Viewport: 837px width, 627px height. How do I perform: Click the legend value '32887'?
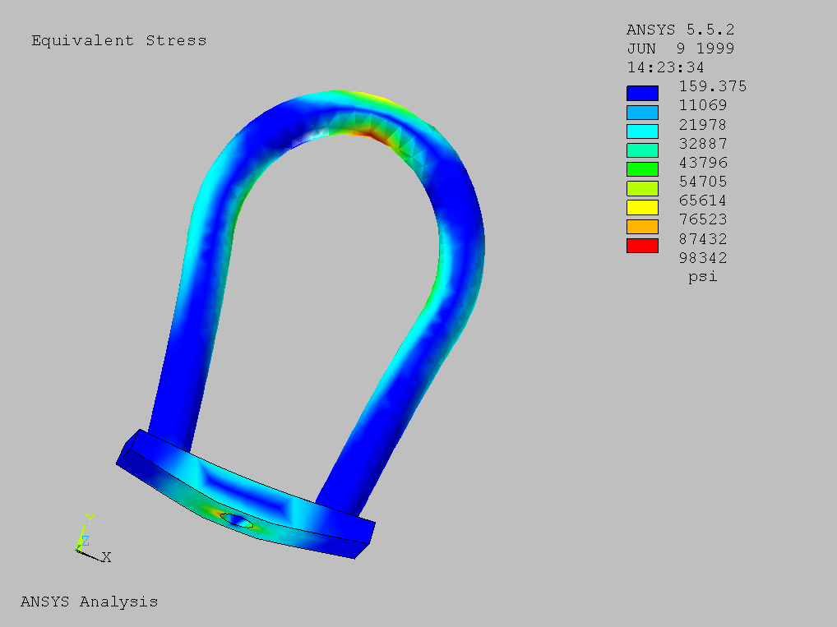click(703, 144)
